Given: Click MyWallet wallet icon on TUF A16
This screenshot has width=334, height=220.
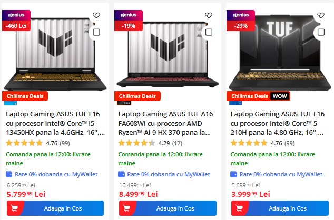Looking at the screenshot, I should (x=121, y=174).
